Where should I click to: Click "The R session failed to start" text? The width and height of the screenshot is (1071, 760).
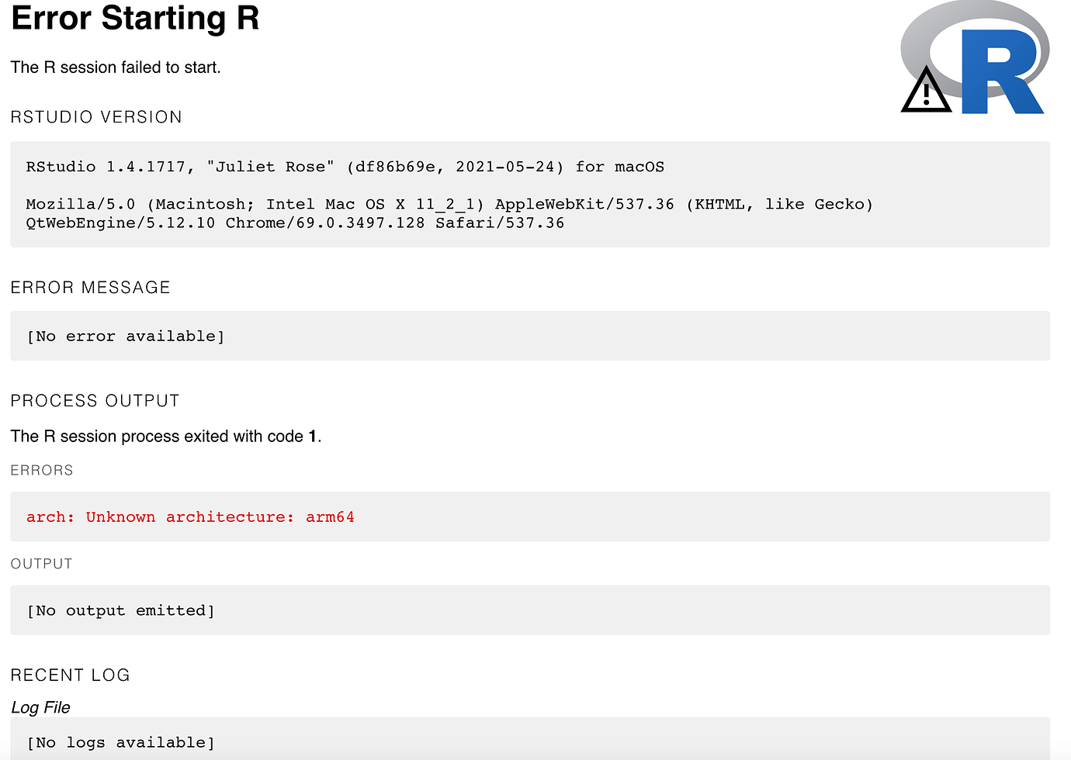[116, 67]
